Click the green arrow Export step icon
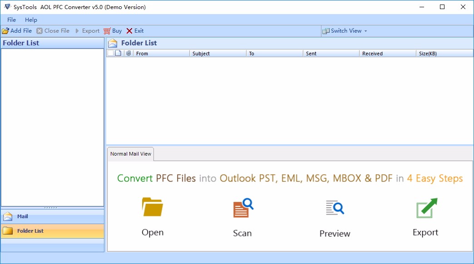The image size is (474, 264). [427, 208]
